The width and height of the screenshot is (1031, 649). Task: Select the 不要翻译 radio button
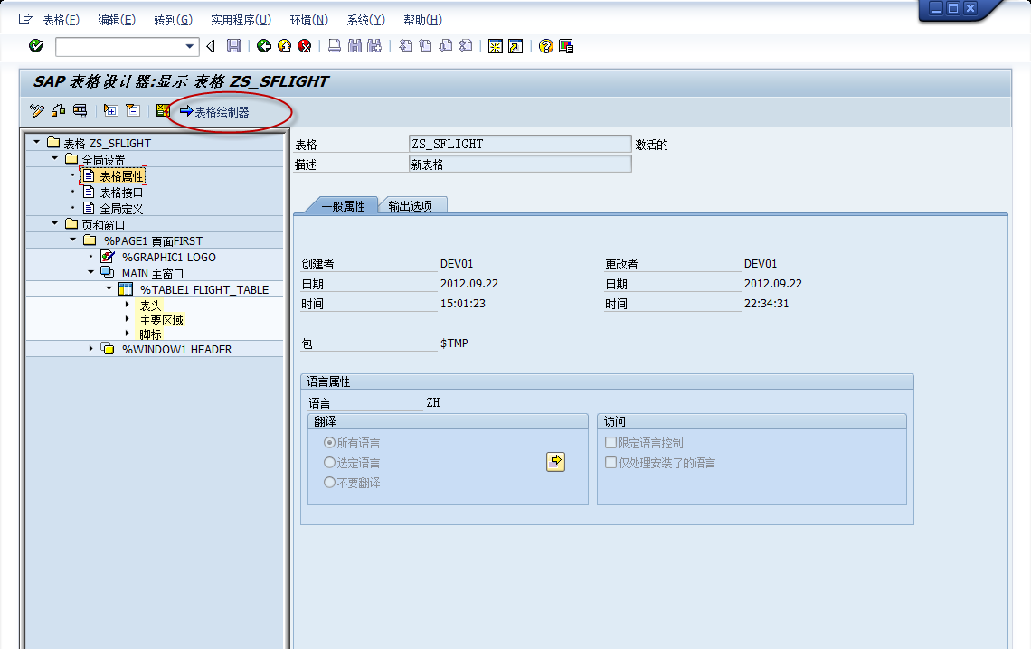pyautogui.click(x=329, y=482)
